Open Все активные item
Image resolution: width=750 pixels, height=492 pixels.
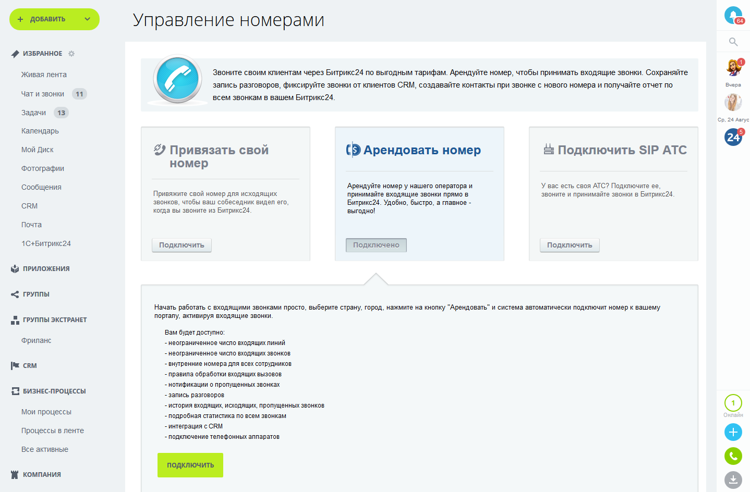pyautogui.click(x=45, y=449)
